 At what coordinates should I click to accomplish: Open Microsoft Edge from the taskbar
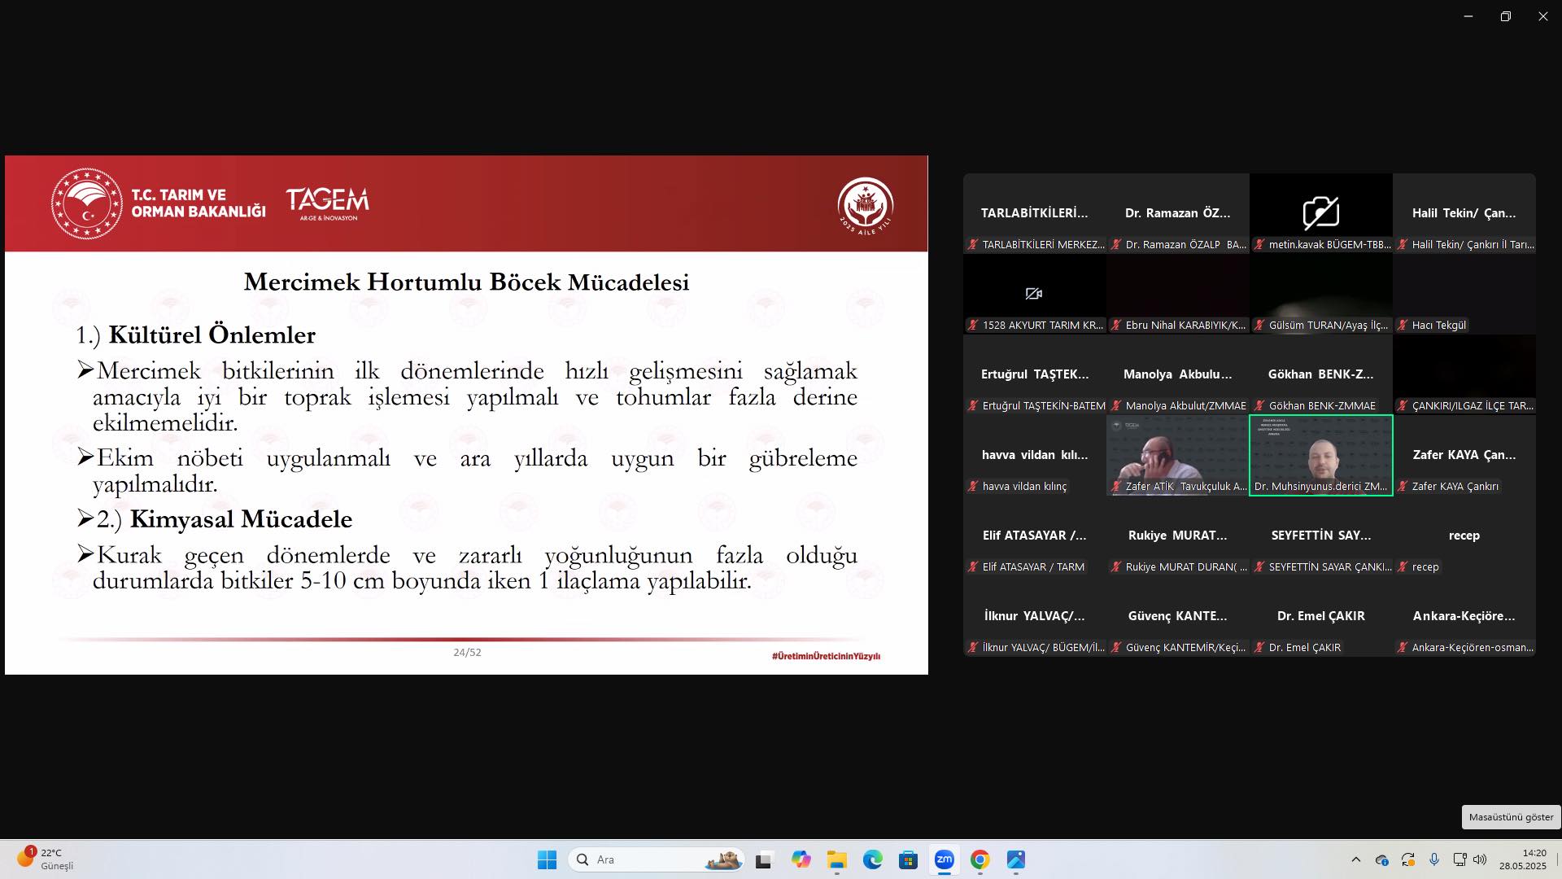872,859
